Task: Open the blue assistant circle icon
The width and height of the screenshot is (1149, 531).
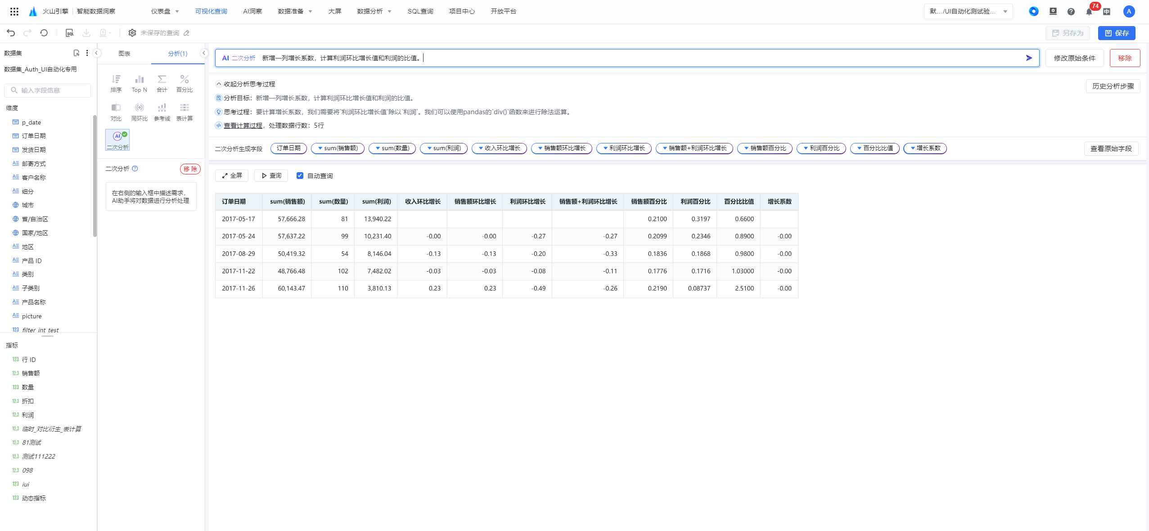Action: tap(1034, 11)
